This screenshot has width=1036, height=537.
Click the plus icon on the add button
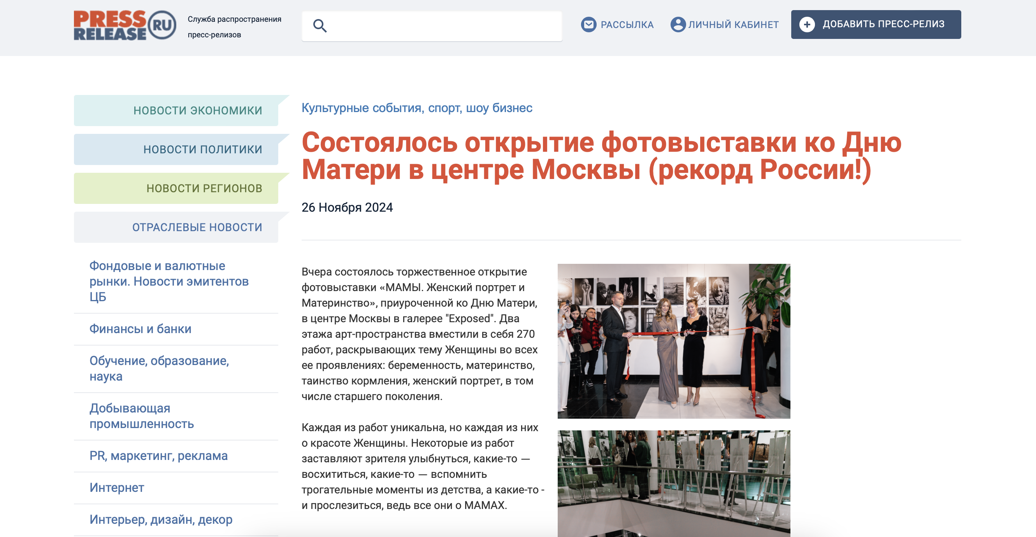(807, 25)
